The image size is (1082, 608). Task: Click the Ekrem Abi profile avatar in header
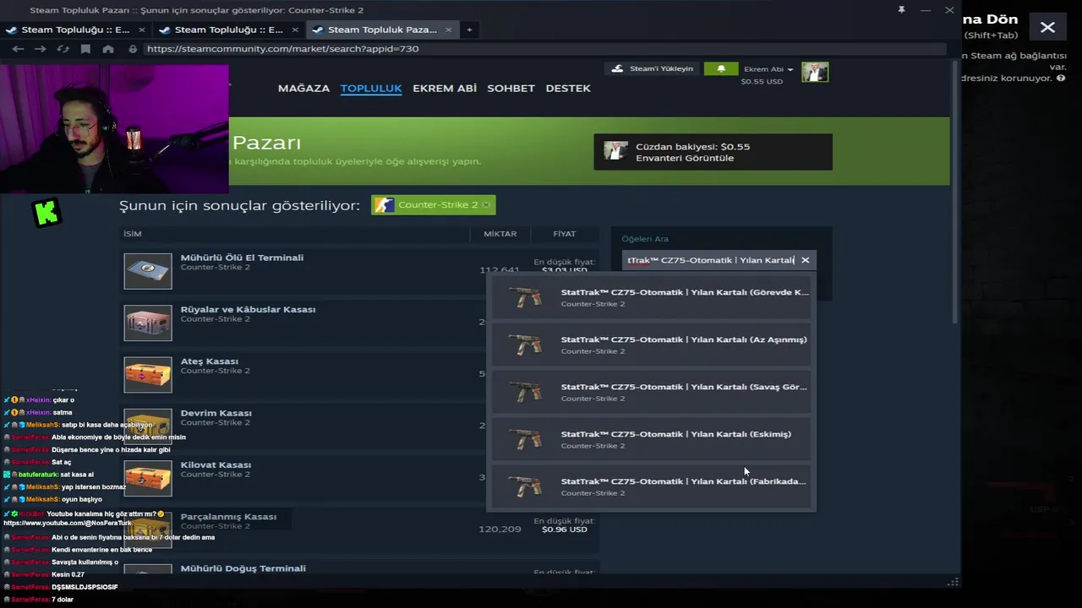(815, 73)
